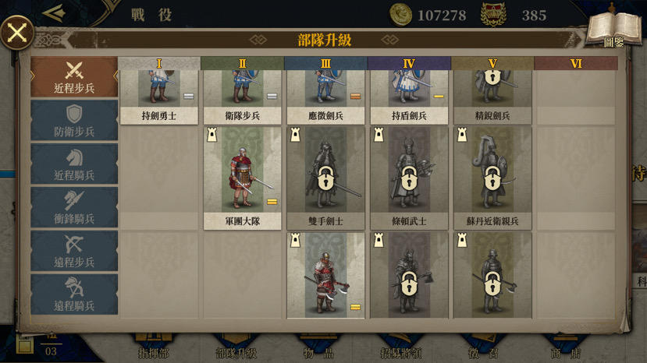Open the encyclopedia book icon (圖鑒)
The image size is (647, 363).
click(613, 30)
